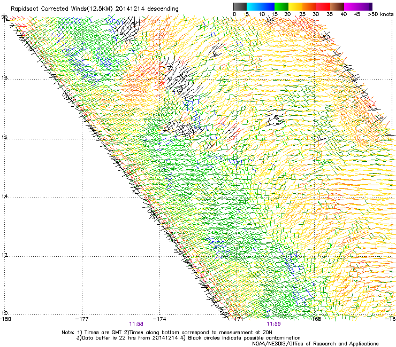This screenshot has width=396, height=347.
Task: Pick the red 30-35 knots legend segment
Action: tap(323, 6)
